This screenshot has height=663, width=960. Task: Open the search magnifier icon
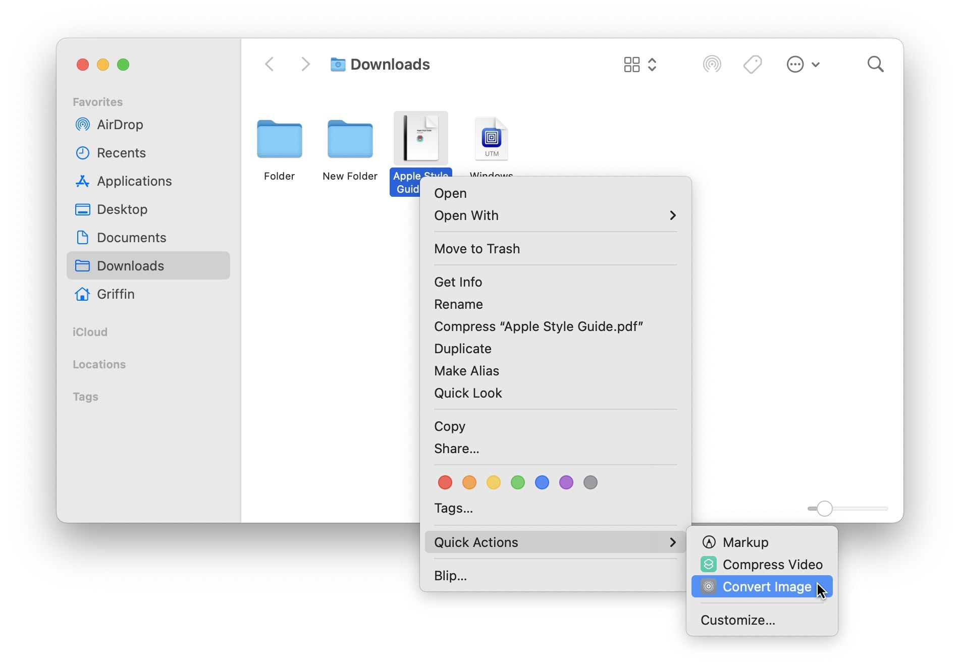coord(875,65)
